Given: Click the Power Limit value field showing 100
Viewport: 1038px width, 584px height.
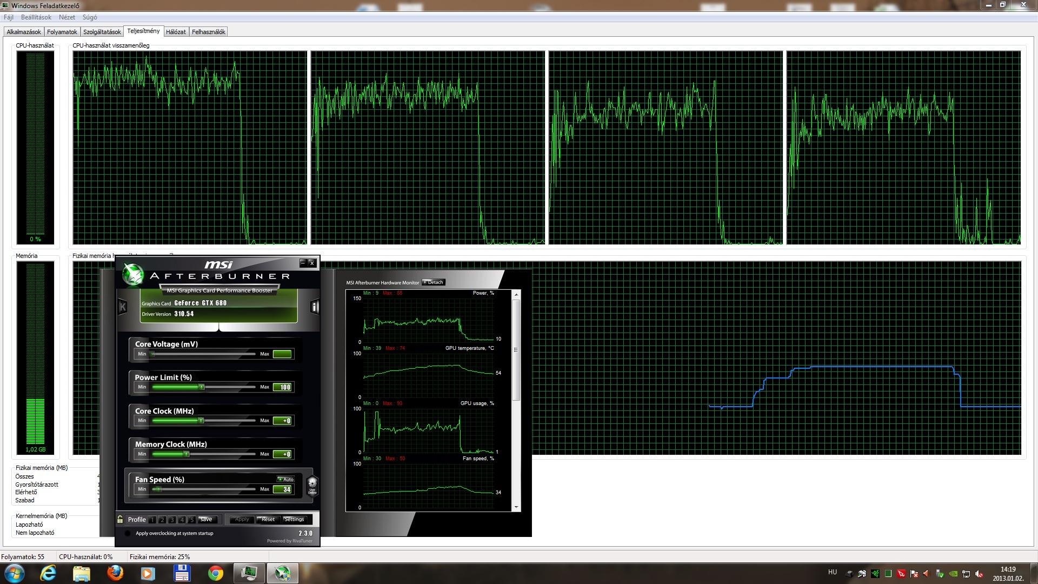Looking at the screenshot, I should coord(282,387).
